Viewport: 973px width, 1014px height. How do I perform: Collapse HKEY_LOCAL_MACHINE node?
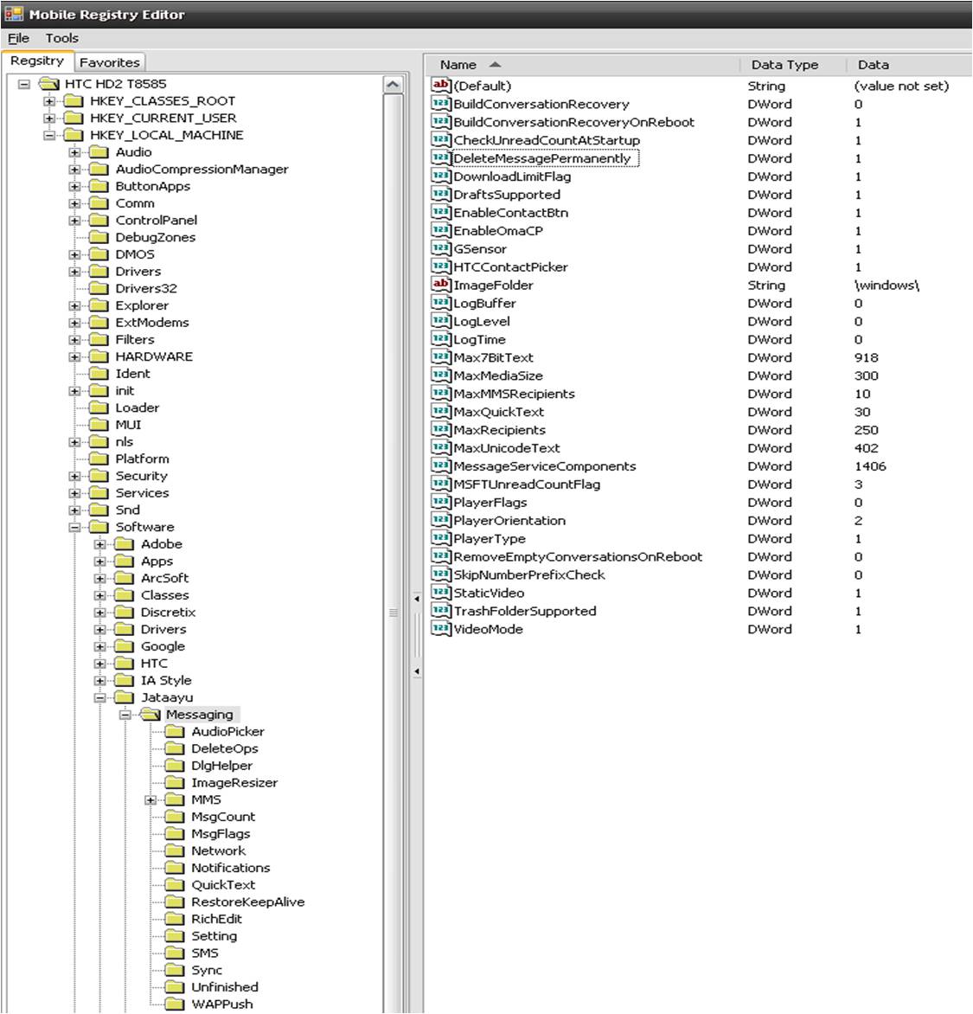(x=49, y=135)
